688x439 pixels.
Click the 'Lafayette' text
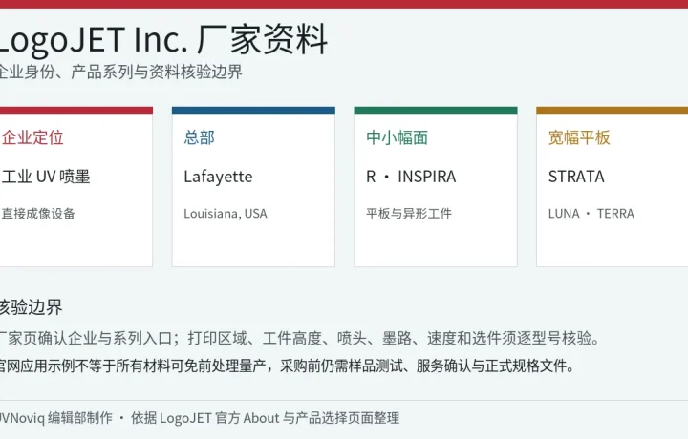(218, 177)
